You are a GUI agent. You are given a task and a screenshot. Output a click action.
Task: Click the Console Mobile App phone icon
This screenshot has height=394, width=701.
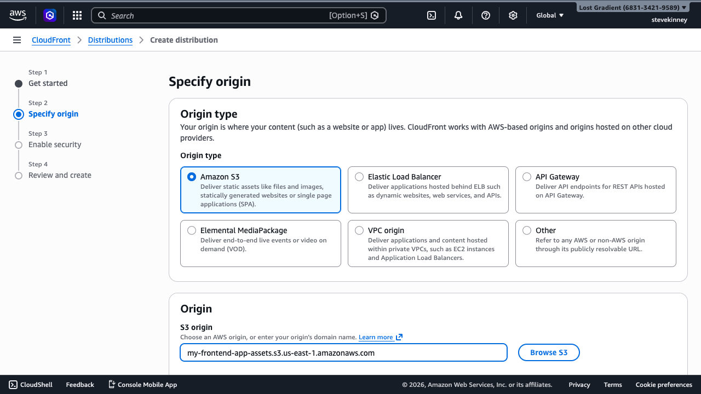click(x=112, y=385)
